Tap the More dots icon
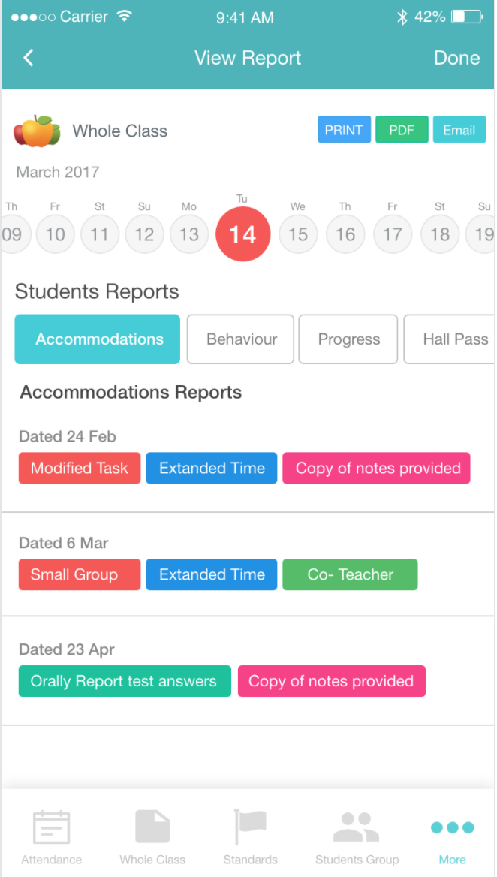Viewport: 497px width, 877px height. pos(452,827)
